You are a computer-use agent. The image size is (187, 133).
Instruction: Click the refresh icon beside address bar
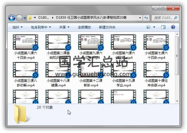tap(146, 18)
